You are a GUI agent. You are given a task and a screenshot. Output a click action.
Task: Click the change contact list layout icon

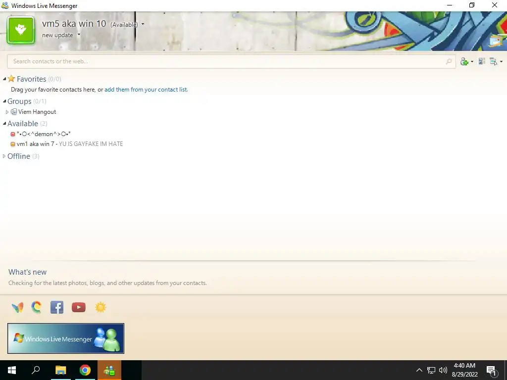click(482, 61)
